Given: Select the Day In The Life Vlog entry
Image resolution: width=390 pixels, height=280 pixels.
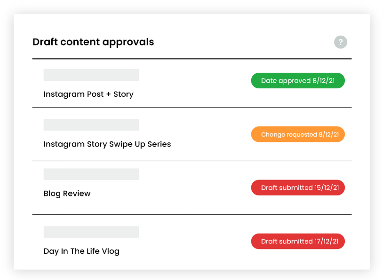Looking at the screenshot, I should click(x=81, y=251).
